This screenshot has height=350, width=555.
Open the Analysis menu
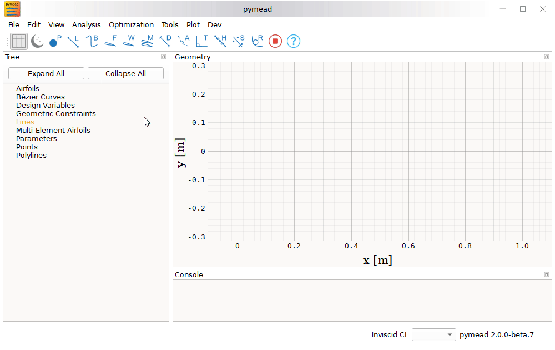click(87, 24)
